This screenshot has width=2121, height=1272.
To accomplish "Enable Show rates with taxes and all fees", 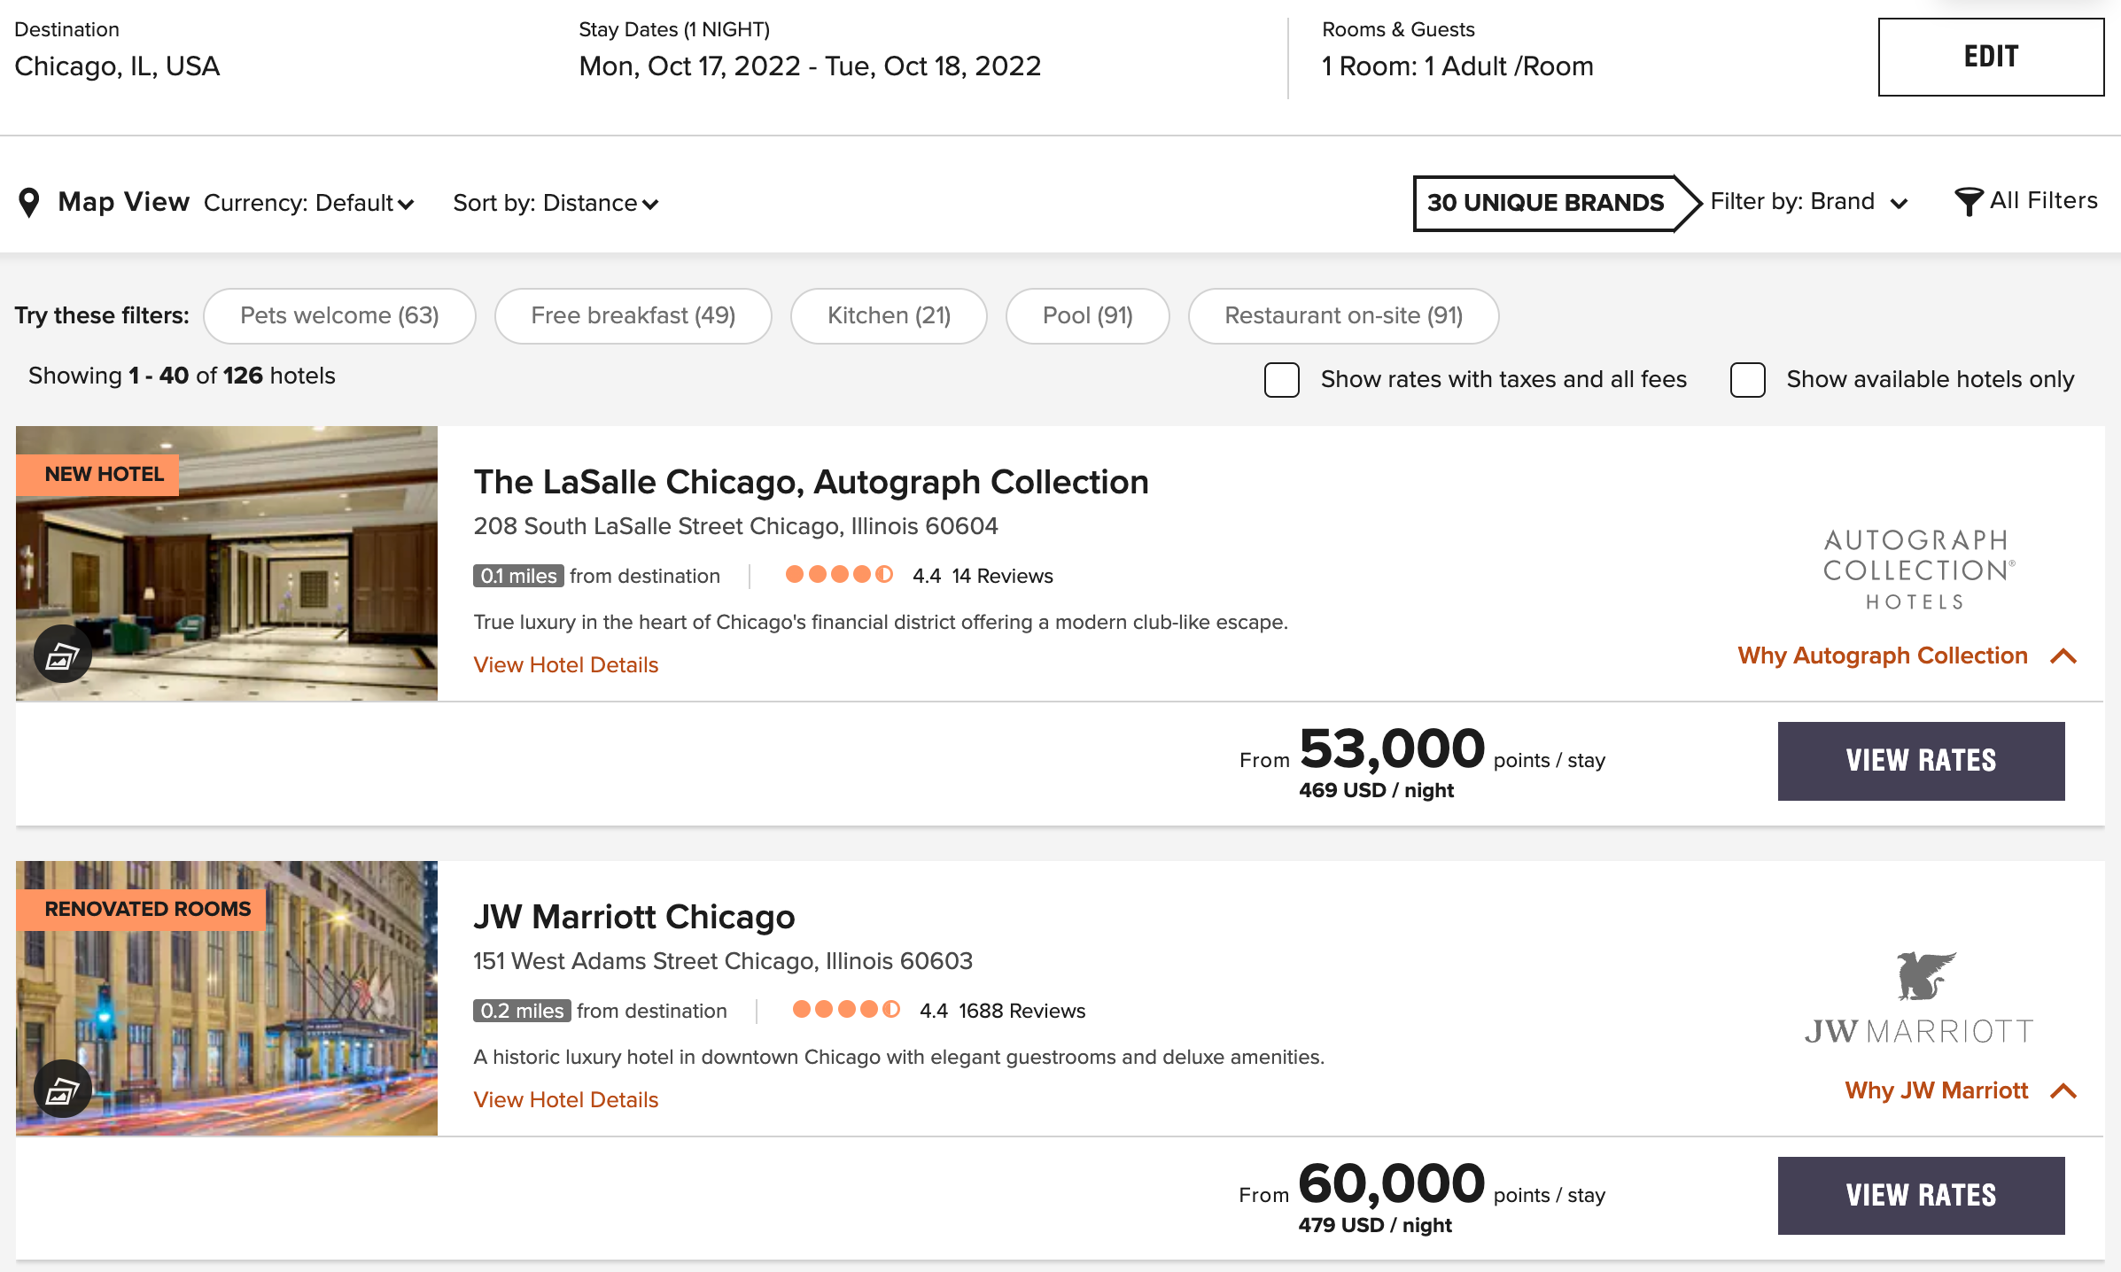I will pyautogui.click(x=1281, y=379).
